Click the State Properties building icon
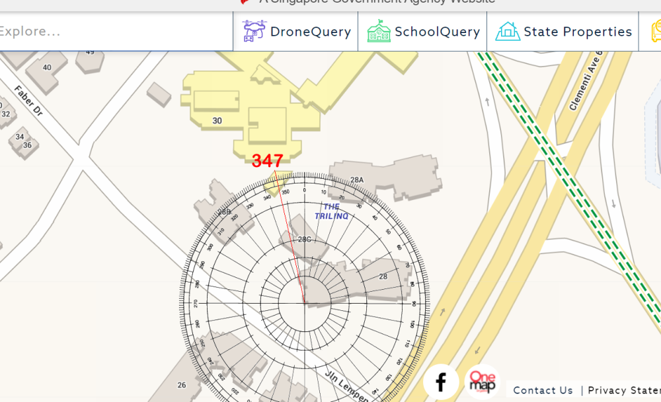Screen dimensions: 661x402 (508, 30)
